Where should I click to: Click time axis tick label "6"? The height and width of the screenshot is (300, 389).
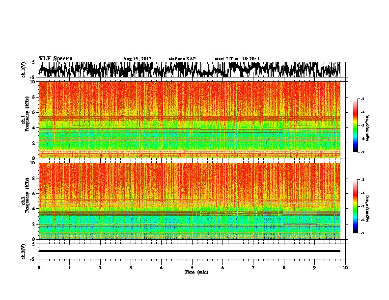pos(223,268)
